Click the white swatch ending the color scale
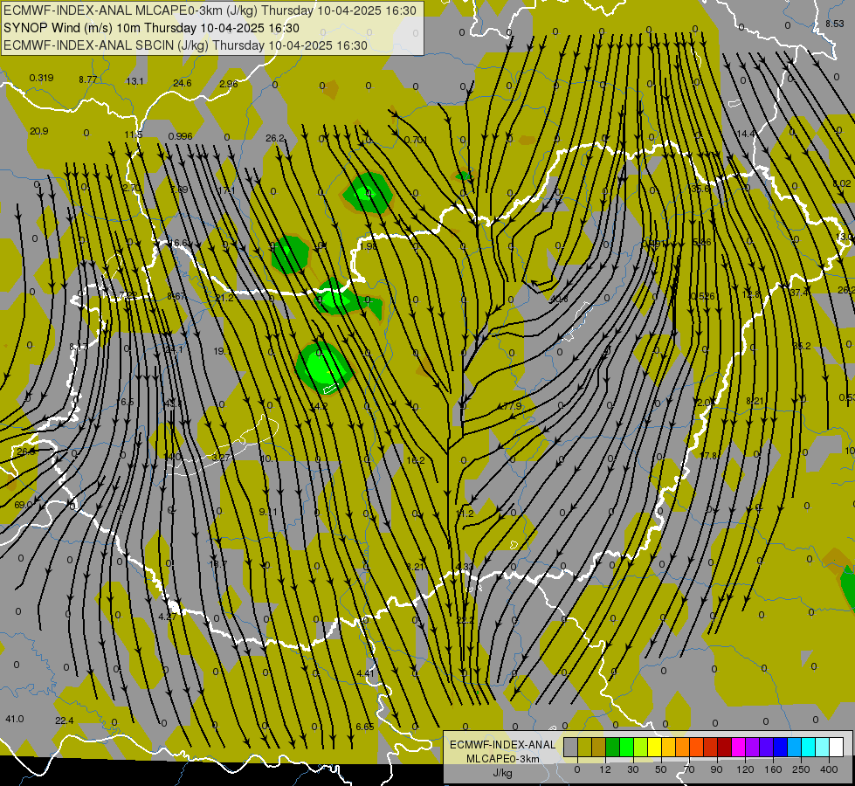The width and height of the screenshot is (855, 786). click(x=837, y=748)
